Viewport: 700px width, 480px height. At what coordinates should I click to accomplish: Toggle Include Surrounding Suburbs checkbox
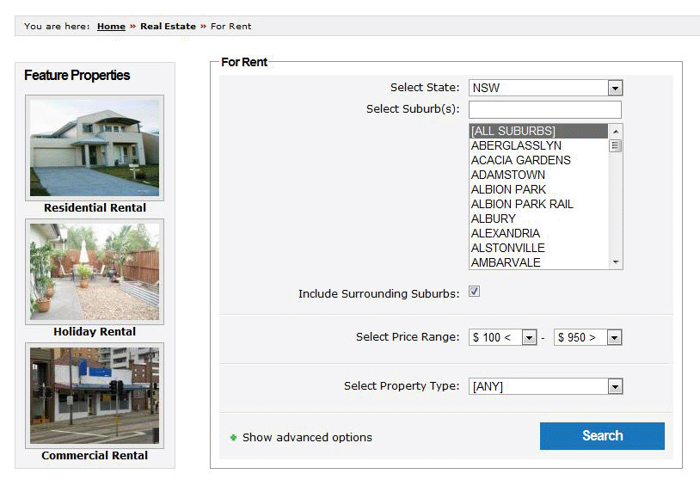pos(474,292)
